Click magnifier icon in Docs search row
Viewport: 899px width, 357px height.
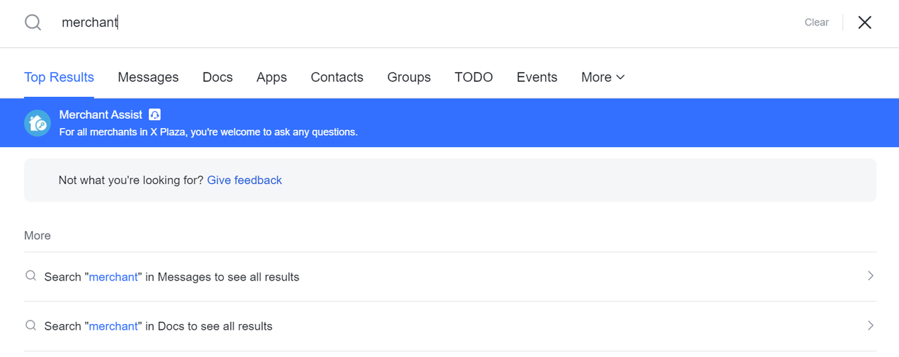point(31,325)
